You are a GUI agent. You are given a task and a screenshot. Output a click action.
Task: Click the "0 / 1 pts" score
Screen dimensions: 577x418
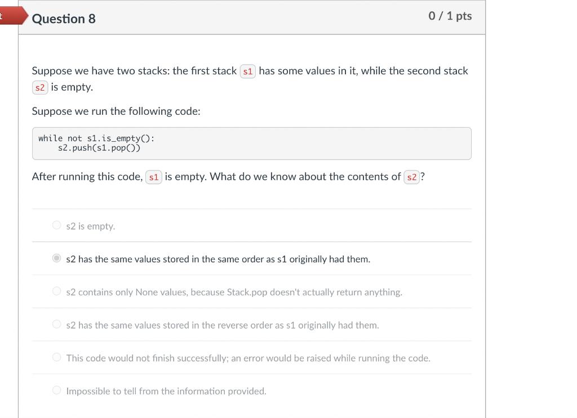click(450, 16)
